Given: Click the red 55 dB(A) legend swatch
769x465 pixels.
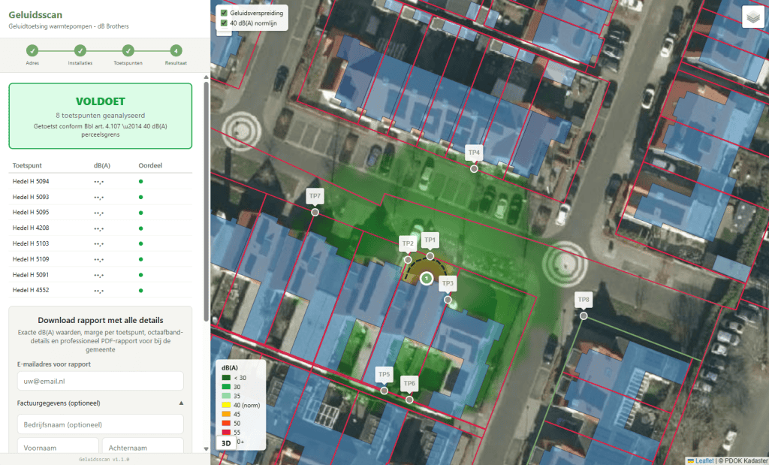Looking at the screenshot, I should [x=225, y=433].
